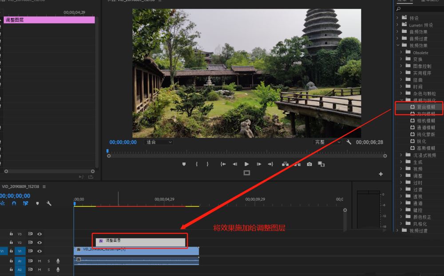Expand the 颜色校正 folder
This screenshot has width=444, height=276.
[401, 217]
